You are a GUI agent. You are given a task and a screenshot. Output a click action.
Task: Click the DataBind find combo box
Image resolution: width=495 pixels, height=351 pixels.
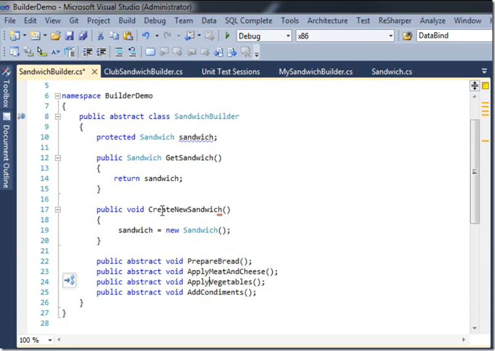pos(455,36)
